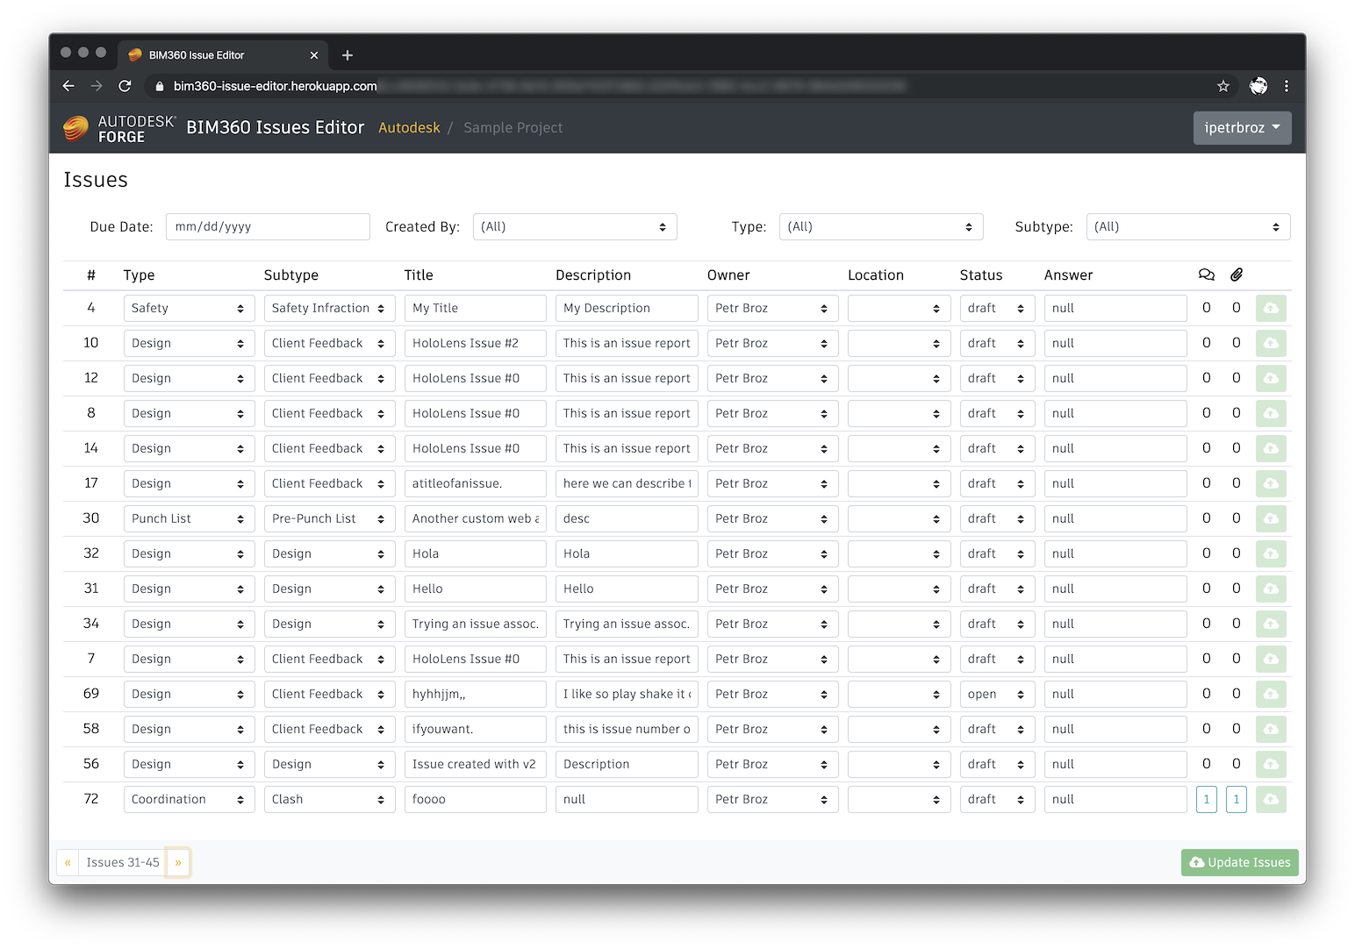
Task: Go to the previous issues page
Action: click(68, 862)
